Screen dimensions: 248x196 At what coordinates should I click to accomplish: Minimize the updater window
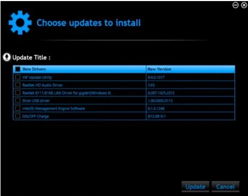235,5
